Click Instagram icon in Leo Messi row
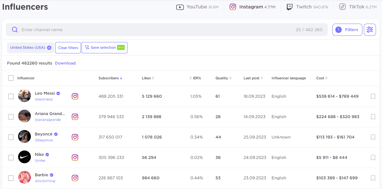Image resolution: width=382 pixels, height=189 pixels. pos(75,96)
